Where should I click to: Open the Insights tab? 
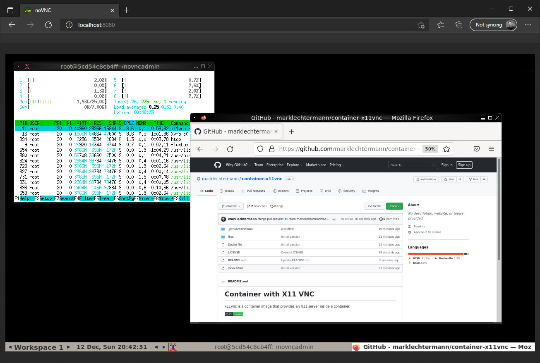[x=371, y=191]
